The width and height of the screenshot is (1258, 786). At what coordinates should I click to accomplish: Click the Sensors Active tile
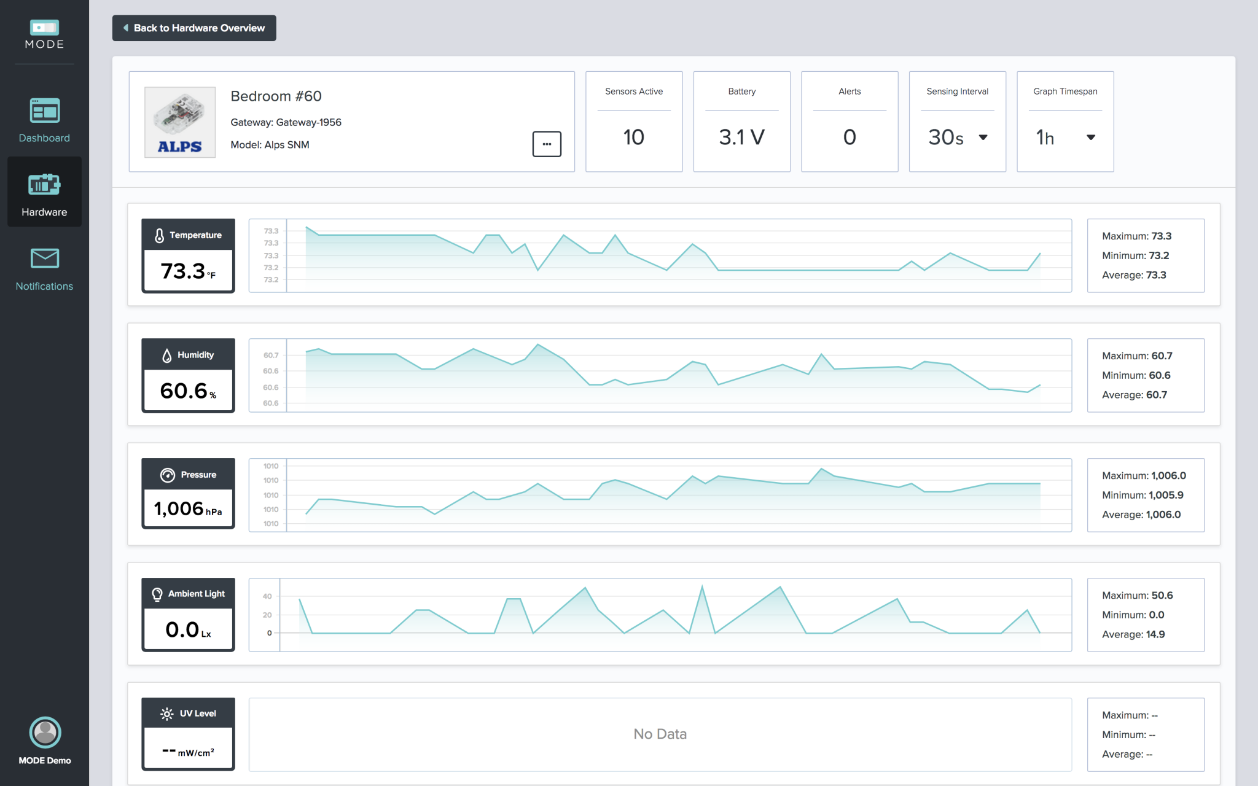[x=634, y=122]
